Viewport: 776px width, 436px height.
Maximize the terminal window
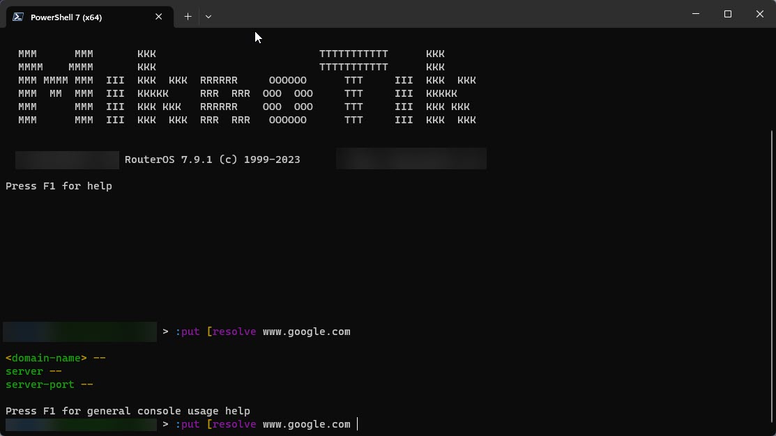(x=727, y=14)
